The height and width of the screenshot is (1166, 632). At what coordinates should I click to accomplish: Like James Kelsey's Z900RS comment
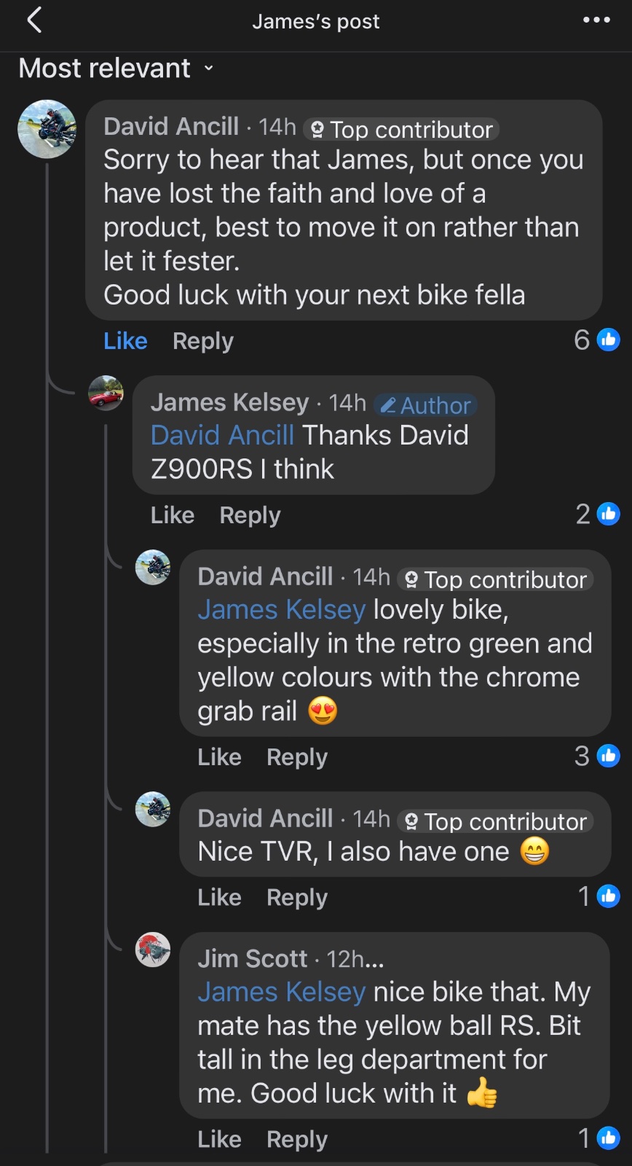pos(173,515)
